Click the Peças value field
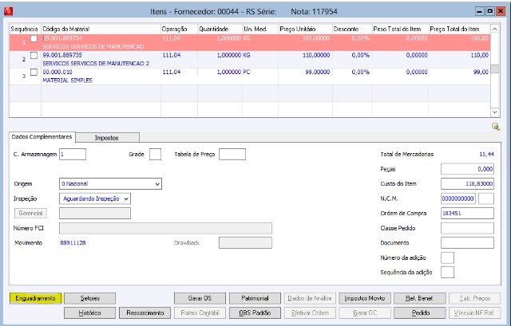This screenshot has width=511, height=326. (x=467, y=169)
